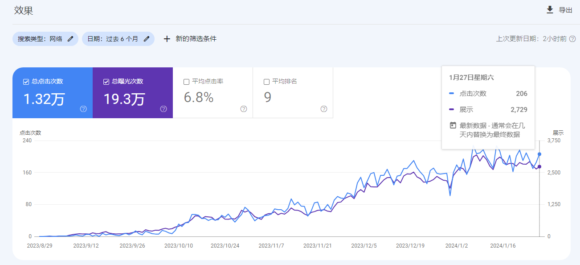580x265 pixels.
Task: Open the 搜索类型: 网络 filter chip
Action: 40,39
